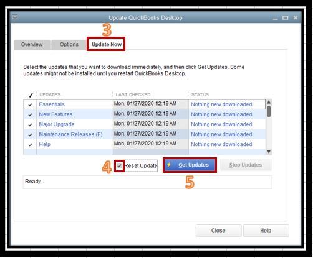Select the Update Now tab
313x258 pixels.
pos(107,44)
